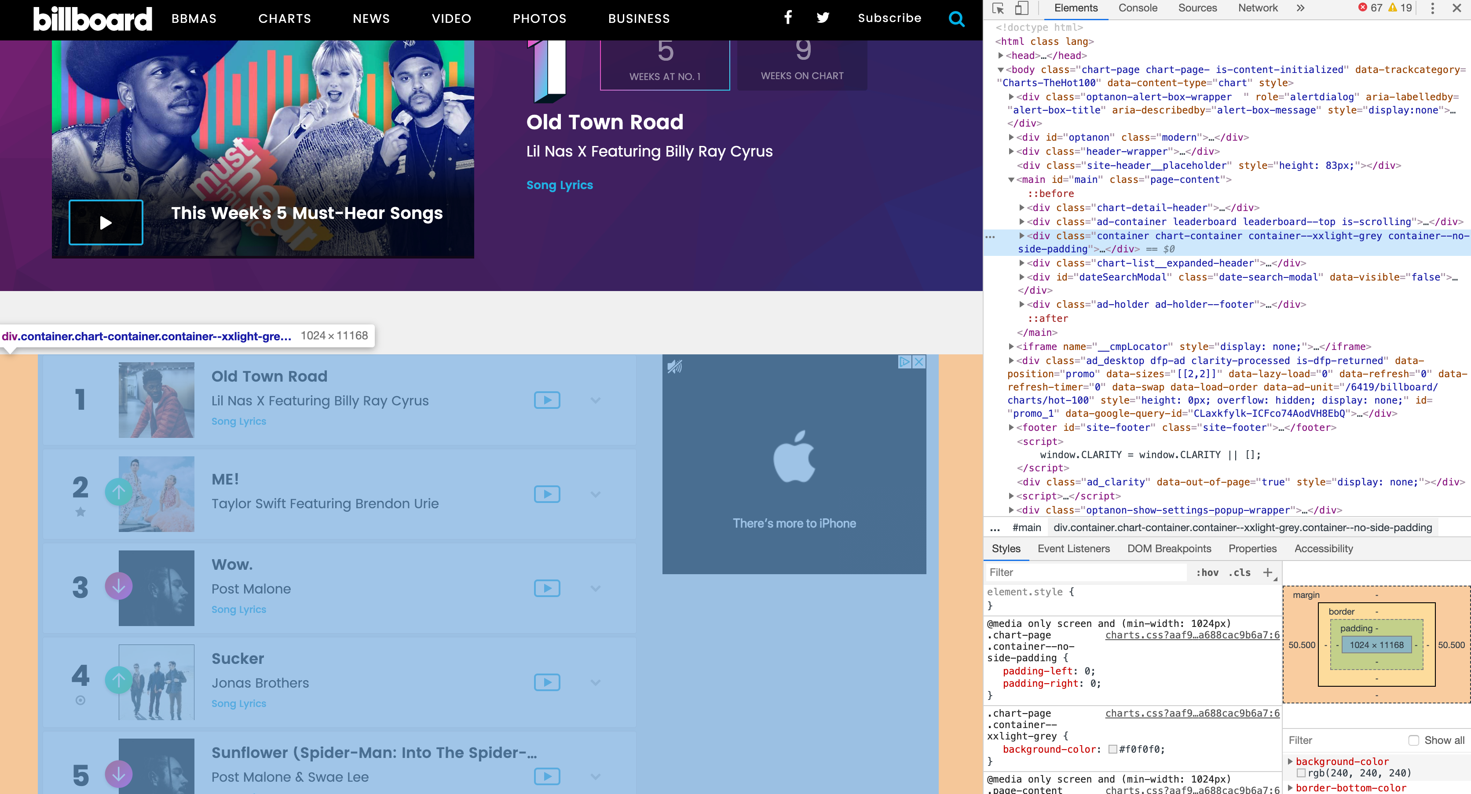Go to BUSINESS section
Image resolution: width=1471 pixels, height=794 pixels.
pyautogui.click(x=638, y=19)
